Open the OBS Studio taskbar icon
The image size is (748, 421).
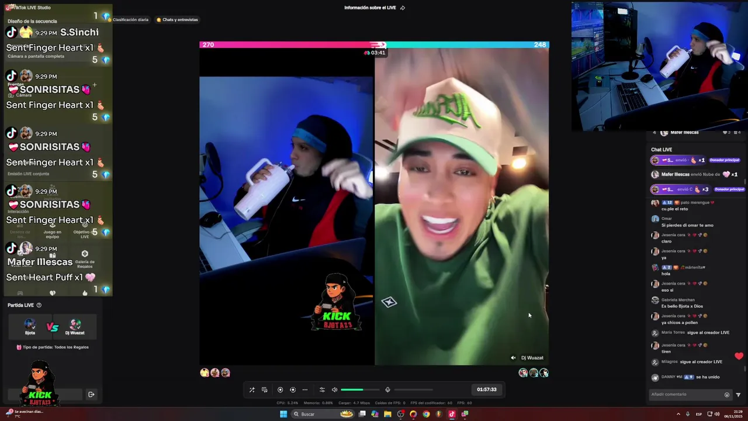point(400,414)
